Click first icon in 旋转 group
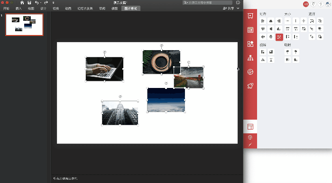The image size is (332, 183). pos(263,52)
